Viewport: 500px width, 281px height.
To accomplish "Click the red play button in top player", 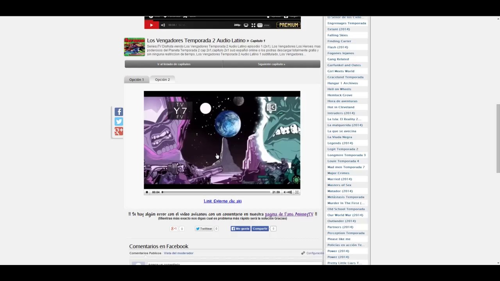I will point(152,25).
